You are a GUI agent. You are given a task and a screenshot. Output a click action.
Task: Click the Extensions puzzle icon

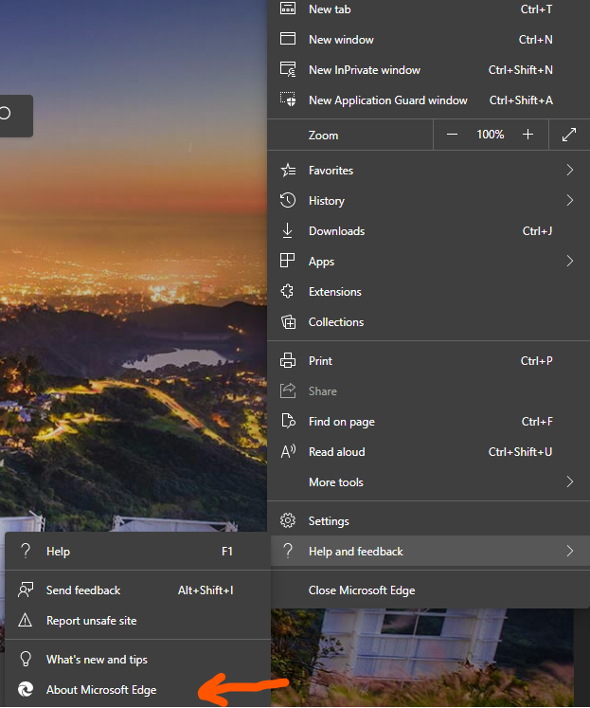click(x=289, y=292)
